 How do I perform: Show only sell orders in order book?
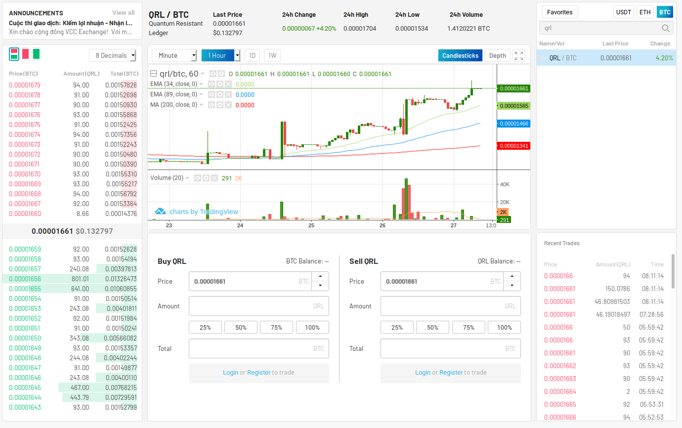pos(25,54)
